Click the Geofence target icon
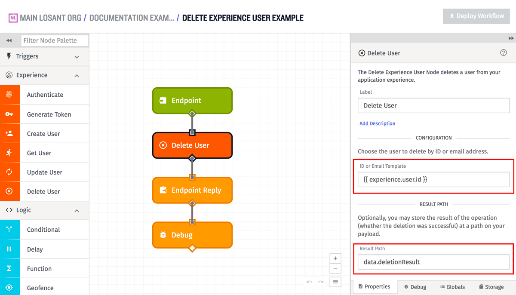516x295 pixels. point(9,288)
